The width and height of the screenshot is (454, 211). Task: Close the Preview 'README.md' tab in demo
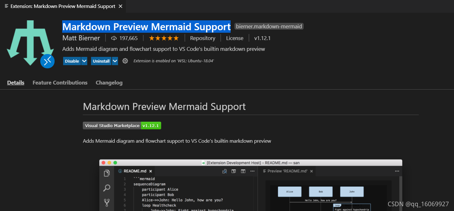tap(312, 171)
